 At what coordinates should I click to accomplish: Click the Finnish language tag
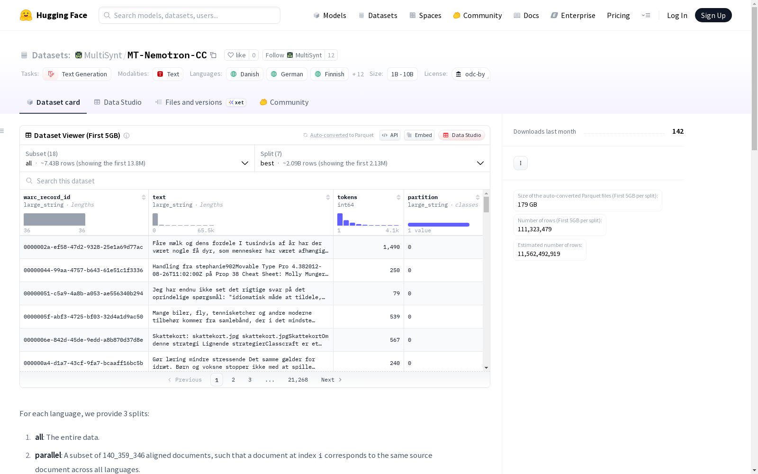(x=329, y=74)
